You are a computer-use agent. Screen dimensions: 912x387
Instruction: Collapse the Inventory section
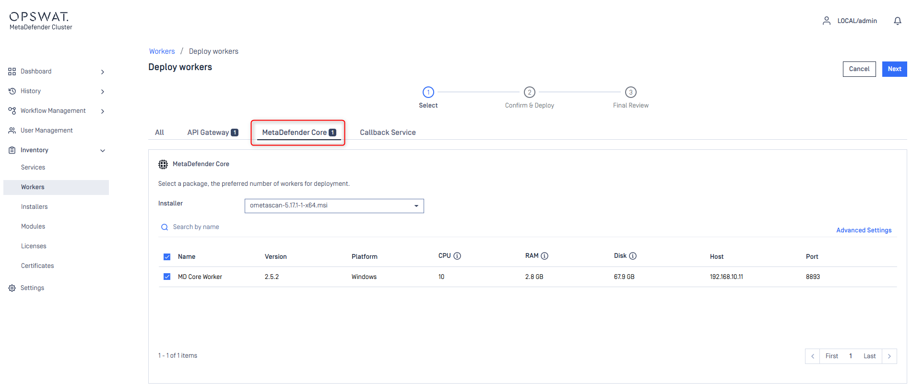(x=102, y=150)
